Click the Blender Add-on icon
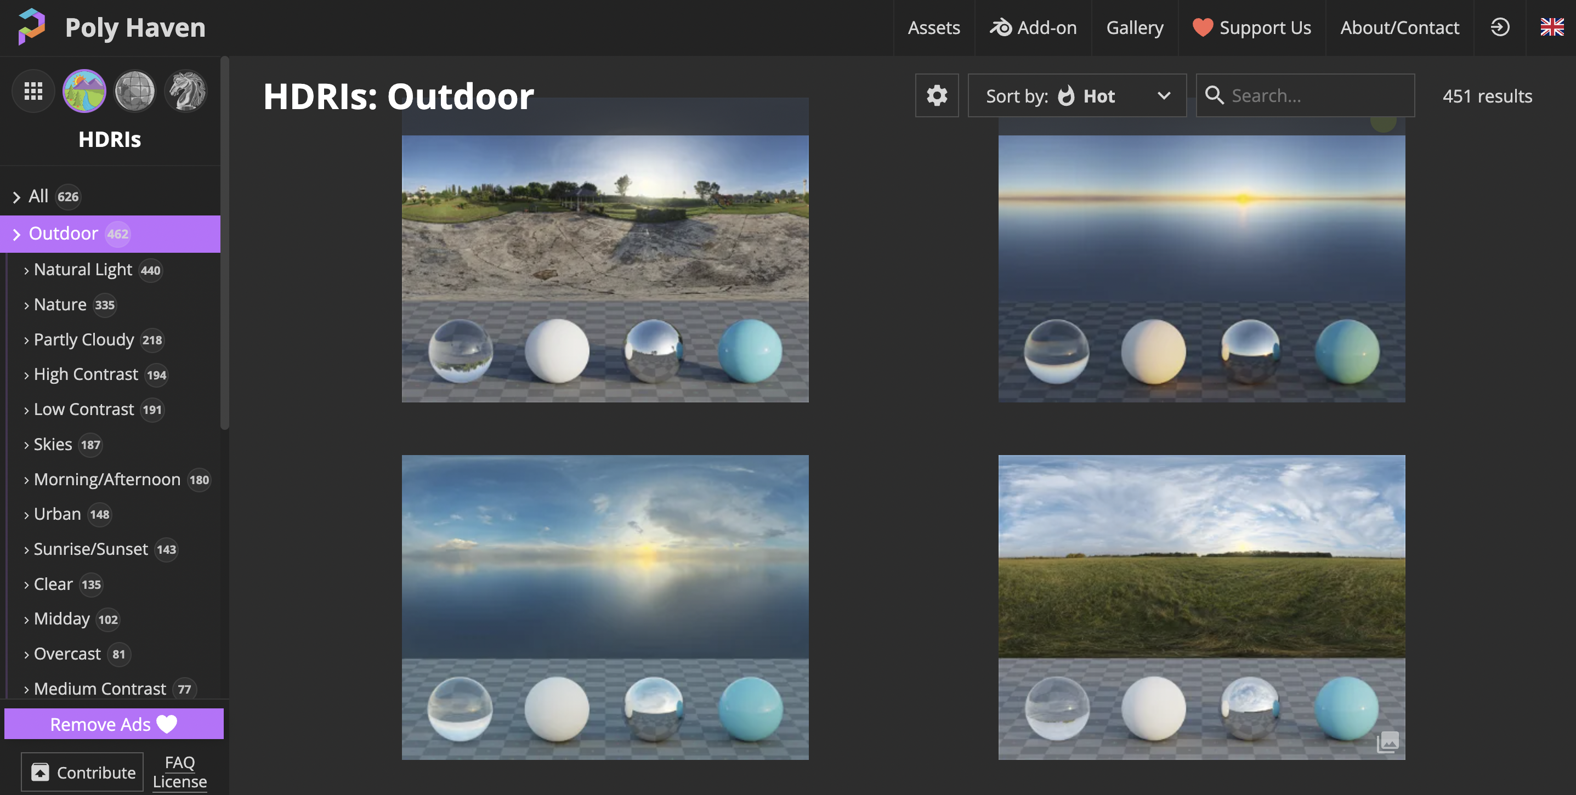This screenshot has height=795, width=1576. 1001,27
